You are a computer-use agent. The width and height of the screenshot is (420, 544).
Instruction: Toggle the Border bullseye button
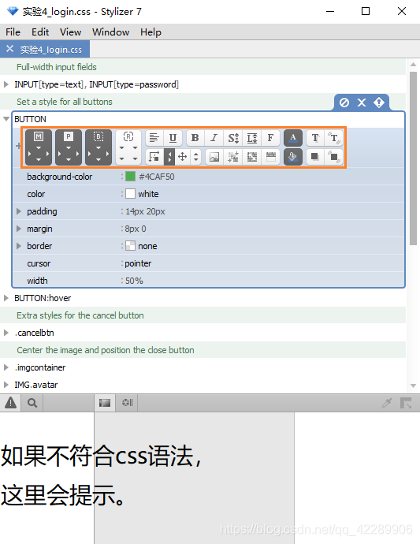click(x=98, y=147)
